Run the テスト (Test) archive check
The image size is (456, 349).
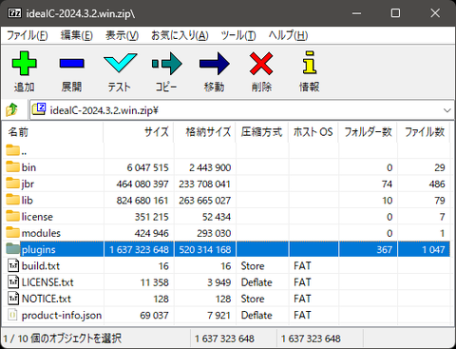(120, 71)
